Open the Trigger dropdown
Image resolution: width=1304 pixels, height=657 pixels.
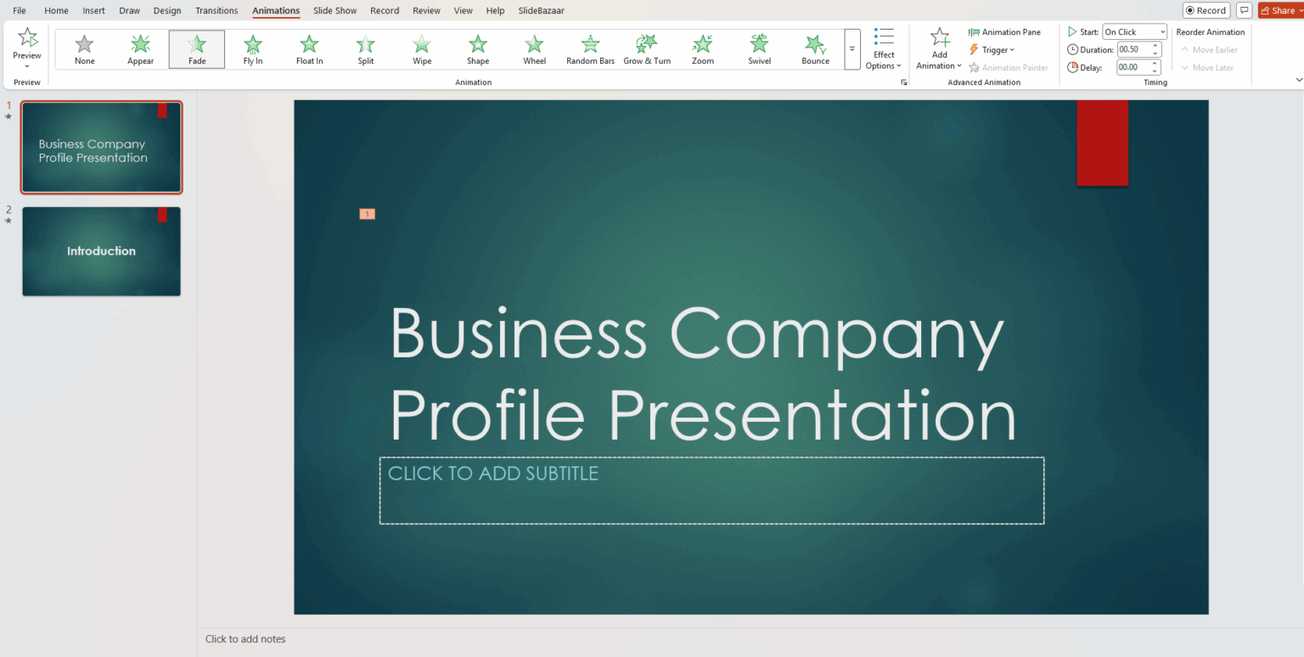[x=992, y=50]
